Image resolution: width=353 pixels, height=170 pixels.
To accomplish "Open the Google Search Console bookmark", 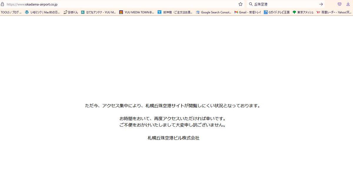I will (213, 12).
